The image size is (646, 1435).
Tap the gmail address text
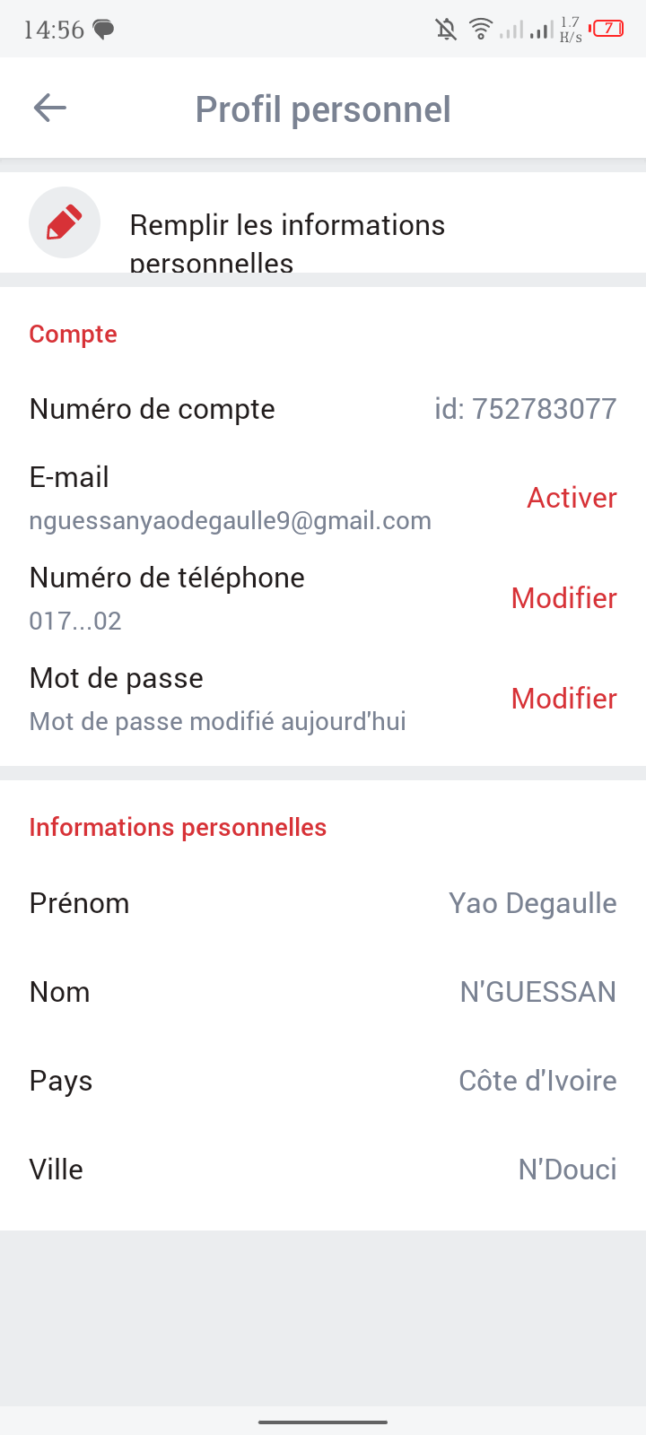(x=230, y=521)
